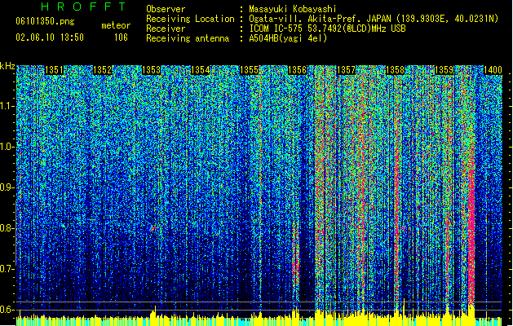Image resolution: width=513 pixels, height=326 pixels.
Task: Select the ICOM IC-575 receiver text
Action: [x=327, y=29]
